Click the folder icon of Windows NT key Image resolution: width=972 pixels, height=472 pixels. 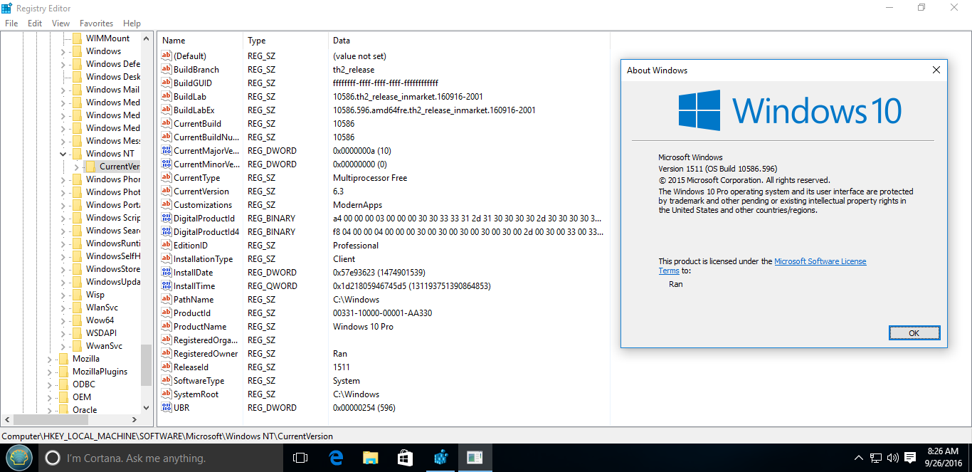pos(77,154)
